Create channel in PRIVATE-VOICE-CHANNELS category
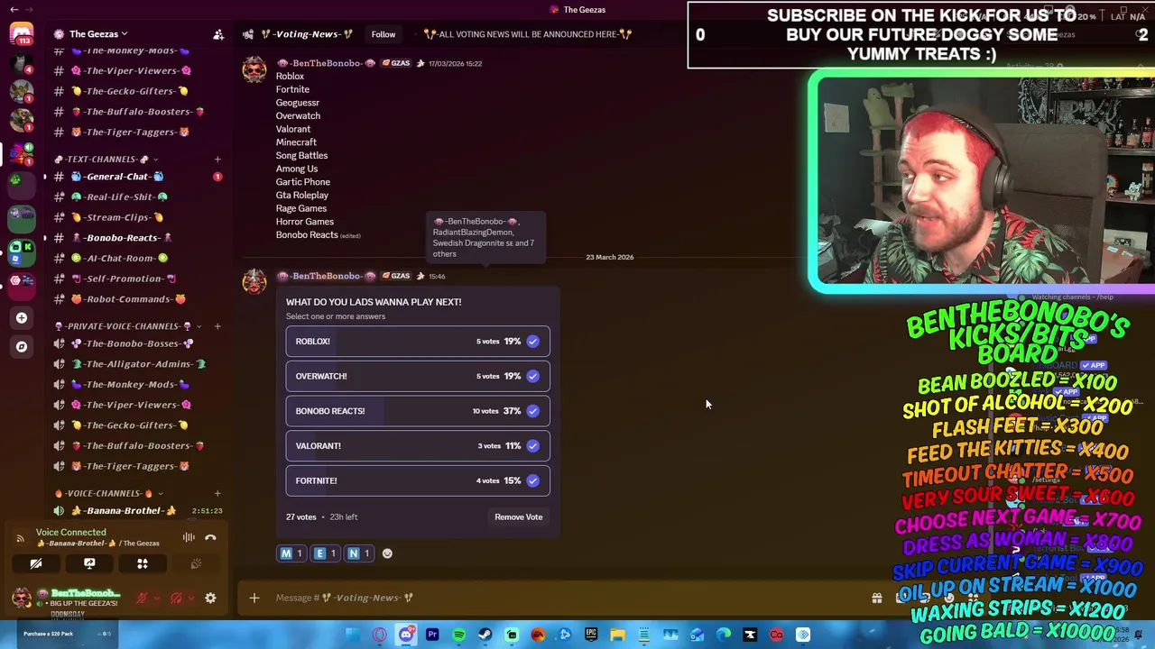The image size is (1155, 649). pyautogui.click(x=217, y=325)
